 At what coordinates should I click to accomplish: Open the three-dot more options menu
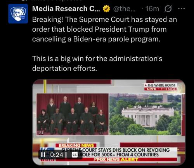pyautogui.click(x=181, y=9)
